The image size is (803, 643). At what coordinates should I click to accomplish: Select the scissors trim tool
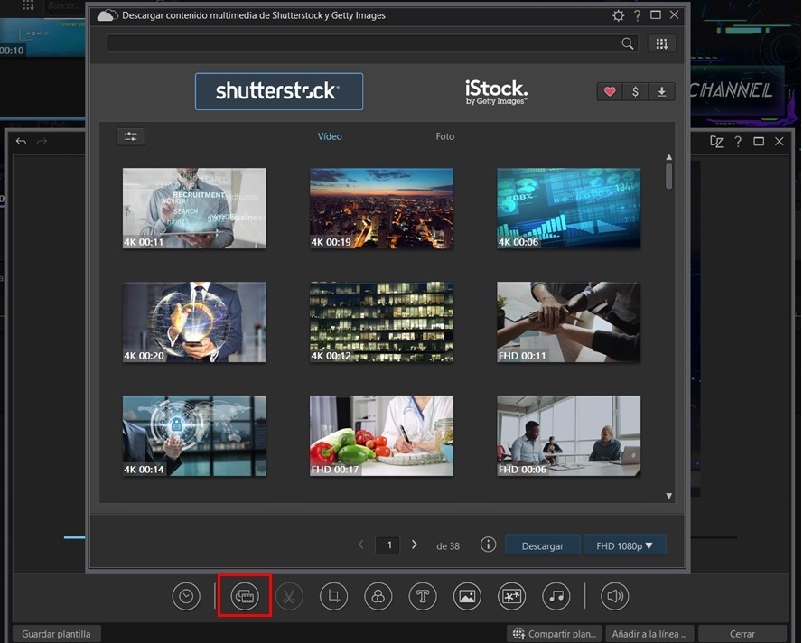point(289,596)
